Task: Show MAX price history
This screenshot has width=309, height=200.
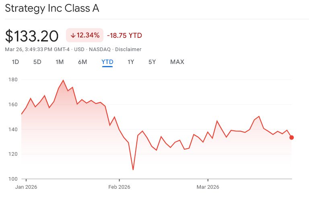Action: pyautogui.click(x=177, y=62)
